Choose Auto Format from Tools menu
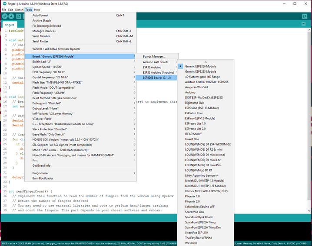312x246 pixels. tap(80, 15)
